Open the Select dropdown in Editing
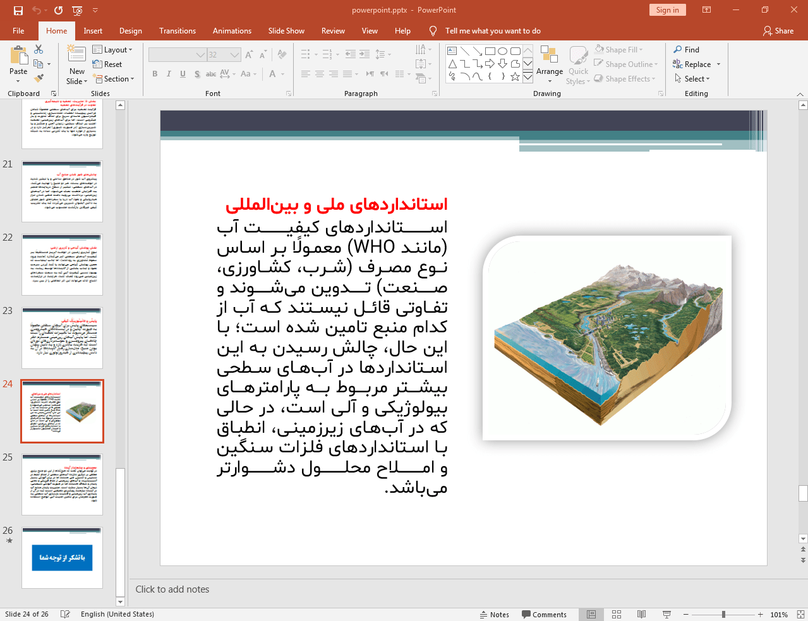The image size is (808, 621). point(692,79)
